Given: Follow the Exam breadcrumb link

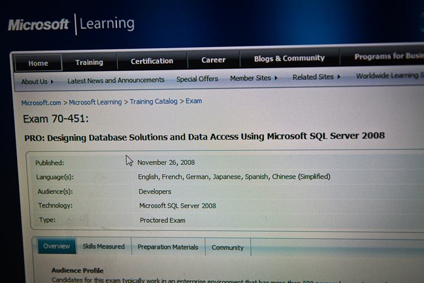Looking at the screenshot, I should pyautogui.click(x=193, y=101).
